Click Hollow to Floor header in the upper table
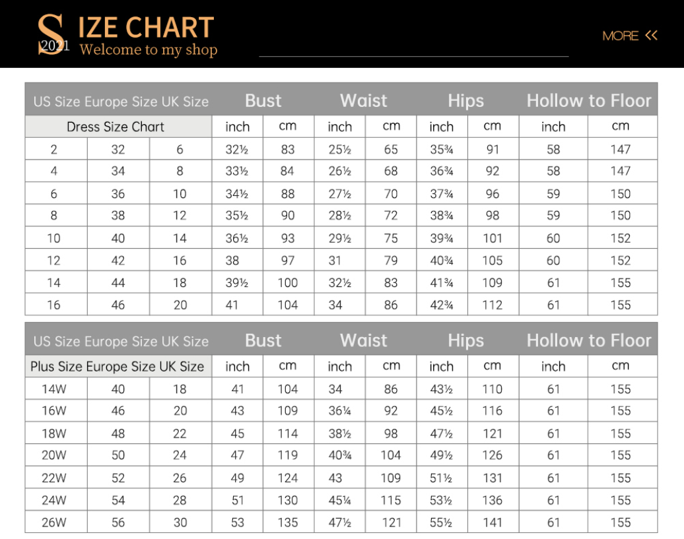The image size is (684, 539). [588, 101]
